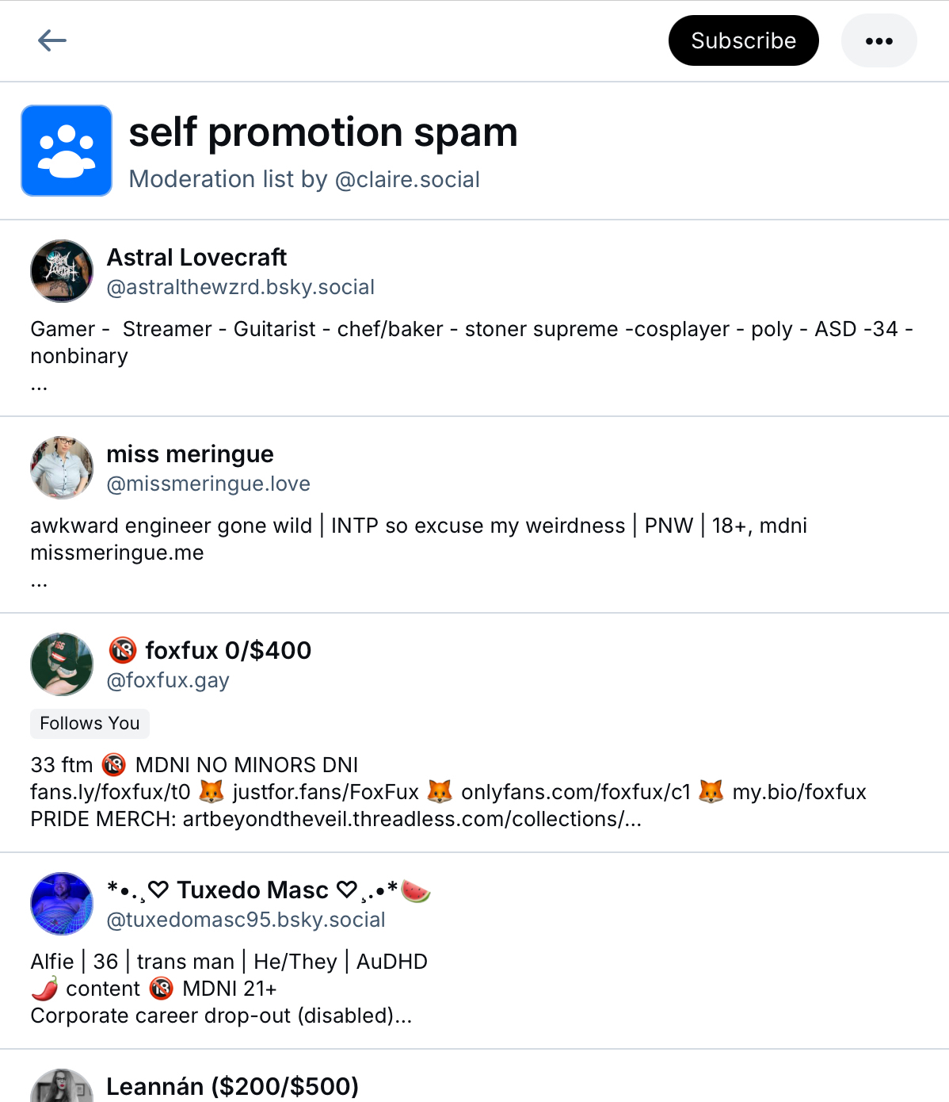Open the Leannán ($200/$500) profile entry
The height and width of the screenshot is (1102, 949).
point(232,1086)
